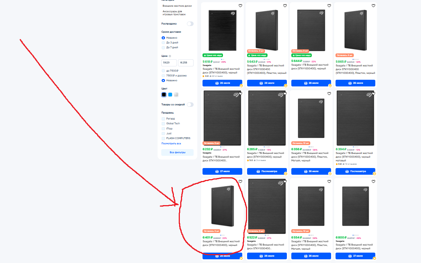Check the Регард seller checkbox
This screenshot has width=421, height=263.
coord(163,119)
